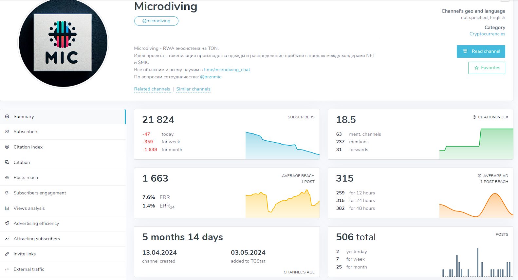Open the Summary menu item
This screenshot has height=280, width=518.
coord(63,116)
